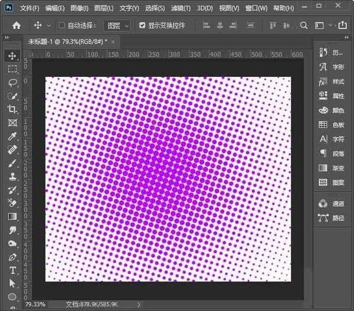Expand the Move tool preset dropdown arrow
Screen dimensions: 354x311
[48, 26]
